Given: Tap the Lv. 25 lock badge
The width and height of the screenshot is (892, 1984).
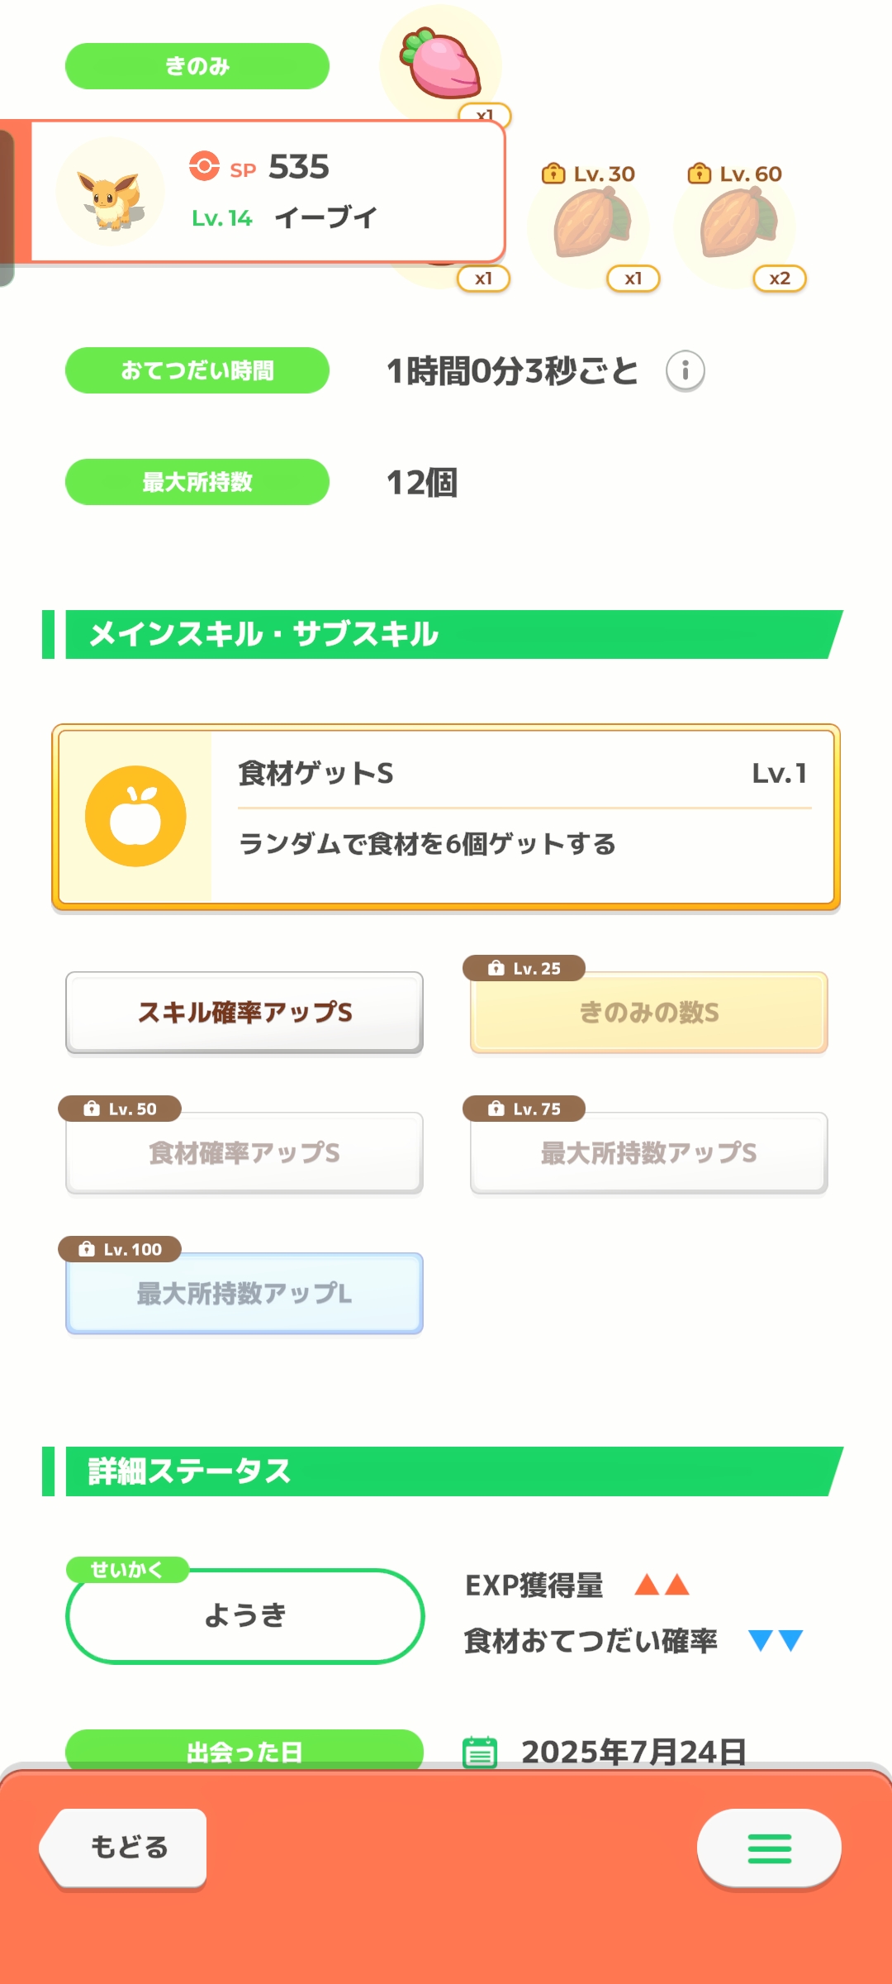Looking at the screenshot, I should [x=524, y=968].
